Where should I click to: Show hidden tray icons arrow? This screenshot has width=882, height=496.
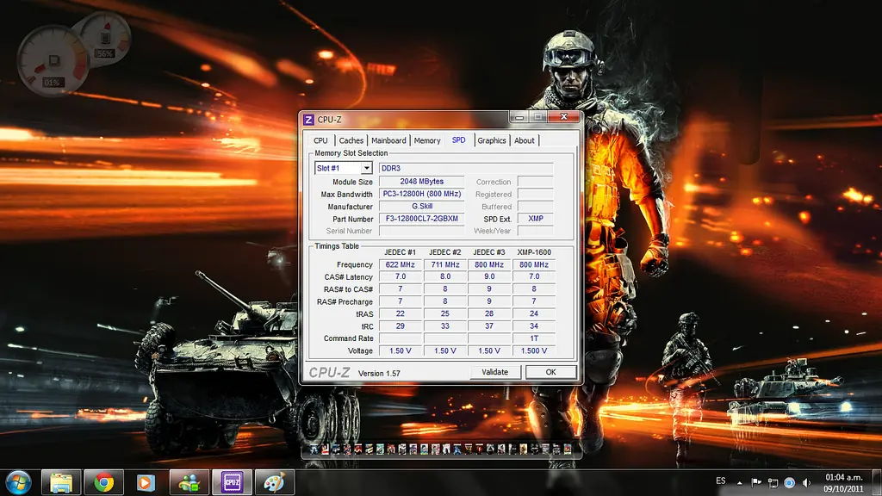tap(739, 482)
